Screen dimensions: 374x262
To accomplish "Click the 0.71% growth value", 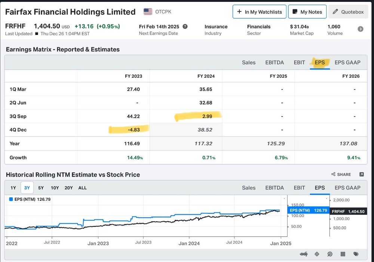I will coord(209,157).
